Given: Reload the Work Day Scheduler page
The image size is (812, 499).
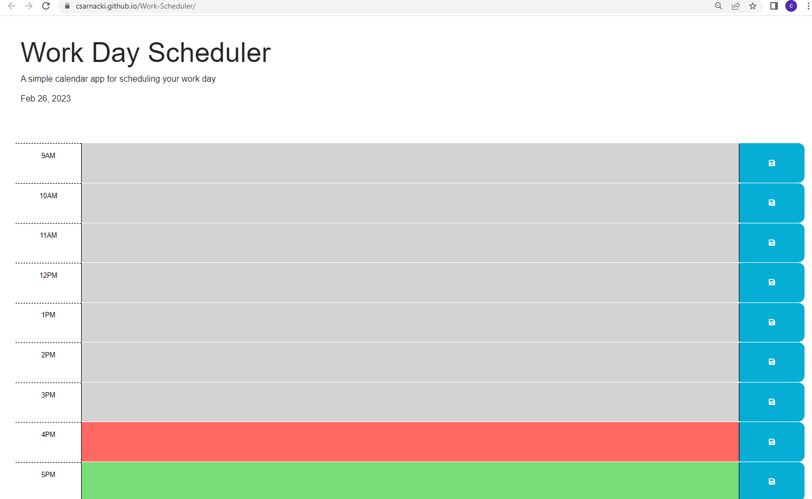Looking at the screenshot, I should click(45, 6).
